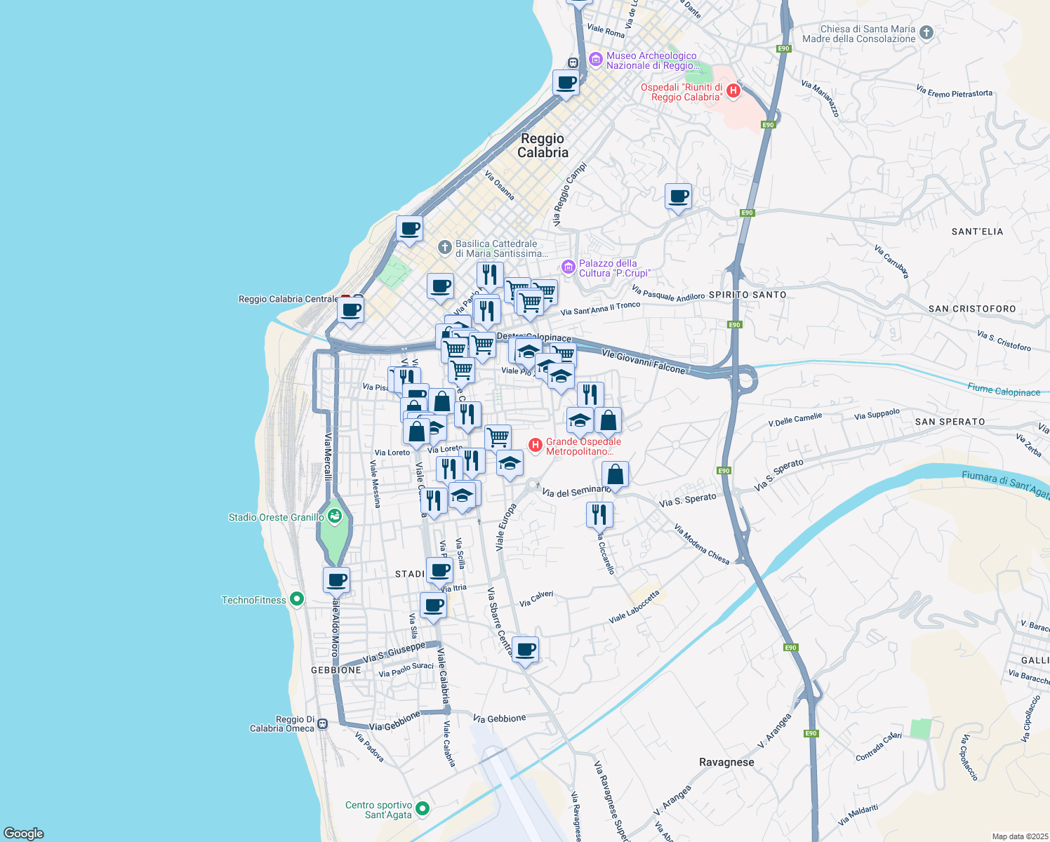Click the church icon of Santa Maria Madre della Consolazione
The width and height of the screenshot is (1050, 842).
tap(926, 32)
